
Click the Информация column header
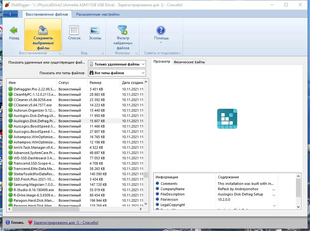185,177
